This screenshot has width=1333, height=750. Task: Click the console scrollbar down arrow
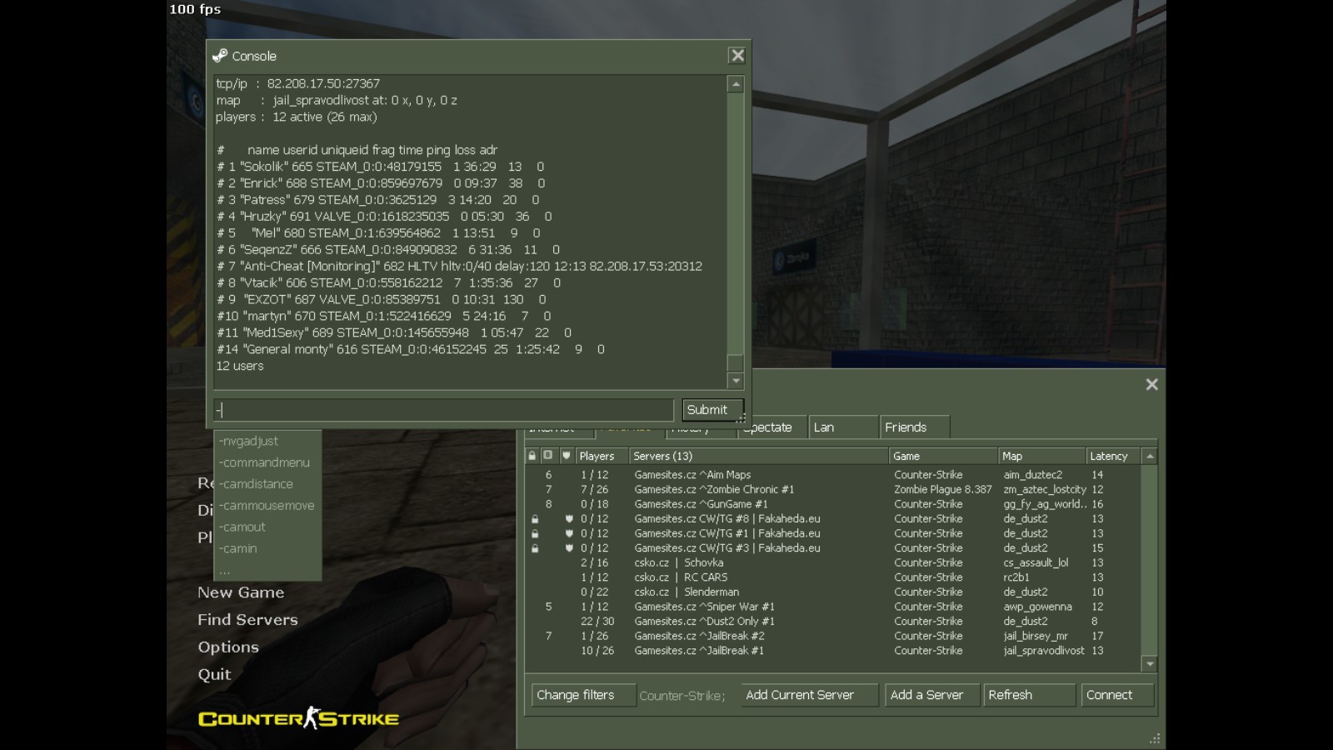coord(735,381)
